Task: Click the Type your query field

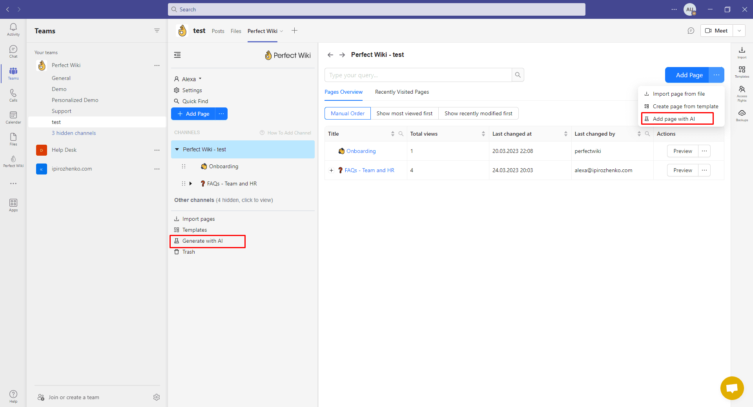Action: 418,75
